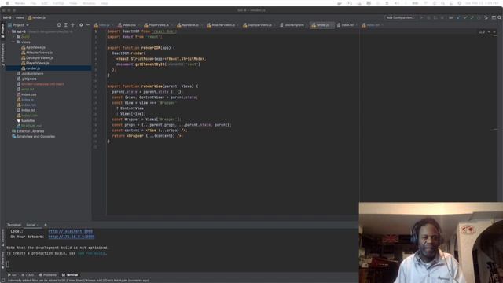Place cursor on the renderDOM function line
503x283 pixels.
click(141, 48)
